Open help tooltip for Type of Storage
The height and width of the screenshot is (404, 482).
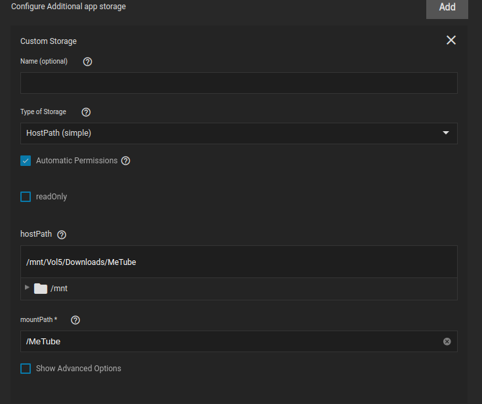tap(86, 112)
